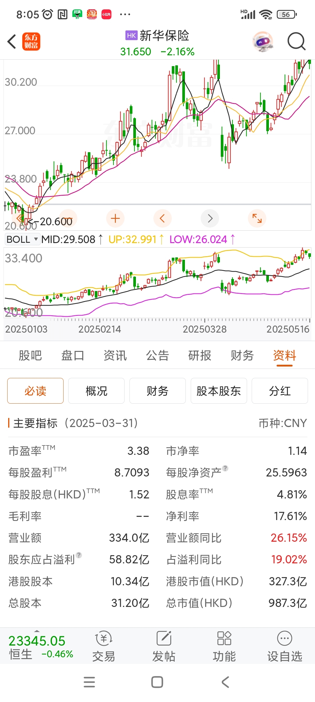
Task: Tap the 每股盈利 value 8.7093
Action: coord(132,472)
